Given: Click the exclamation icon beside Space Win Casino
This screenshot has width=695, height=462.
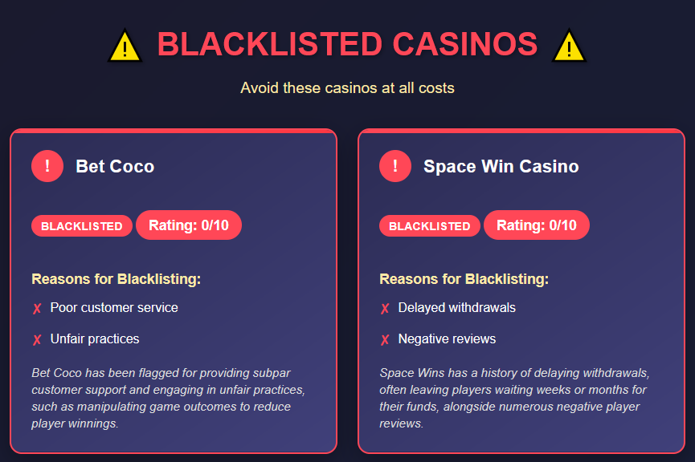Looking at the screenshot, I should 395,166.
